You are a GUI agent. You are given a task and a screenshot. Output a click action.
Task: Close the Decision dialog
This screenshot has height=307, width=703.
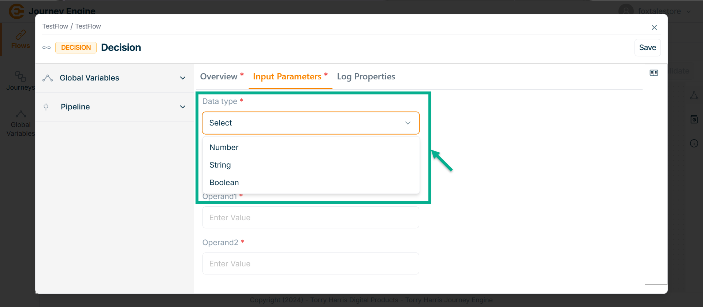click(x=654, y=27)
